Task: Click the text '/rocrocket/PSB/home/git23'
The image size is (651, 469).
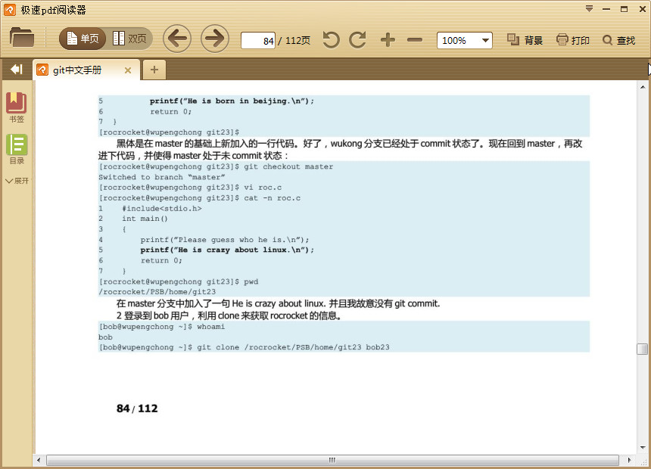Action: pos(157,291)
